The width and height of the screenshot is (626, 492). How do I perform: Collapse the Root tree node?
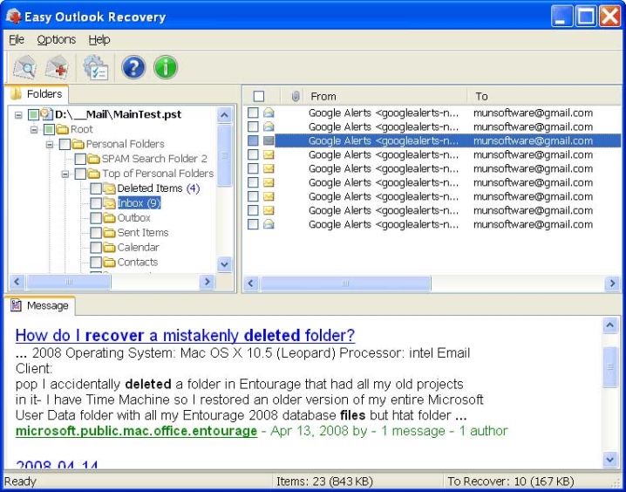pos(35,129)
